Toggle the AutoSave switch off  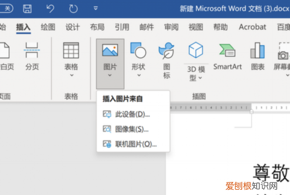[x=6, y=9]
